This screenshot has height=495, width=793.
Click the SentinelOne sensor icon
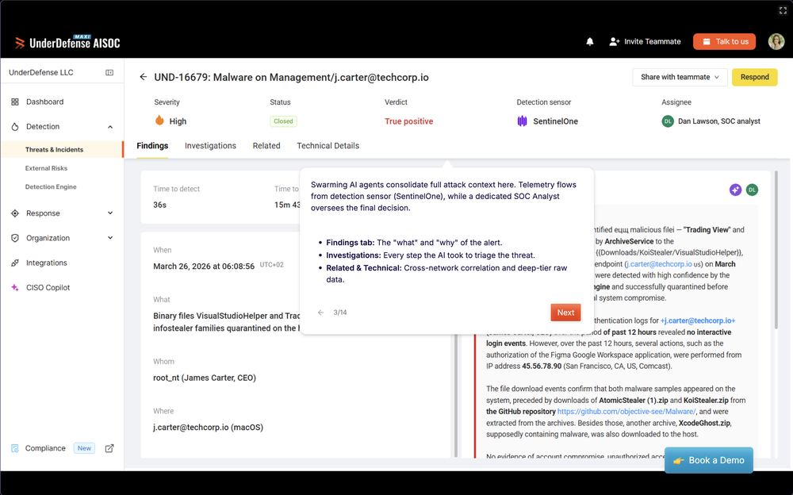pos(522,121)
